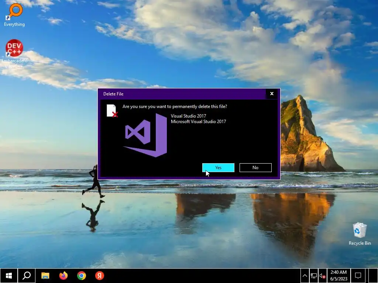This screenshot has width=378, height=283.
Task: Open the network status tray icon
Action: tap(314, 276)
